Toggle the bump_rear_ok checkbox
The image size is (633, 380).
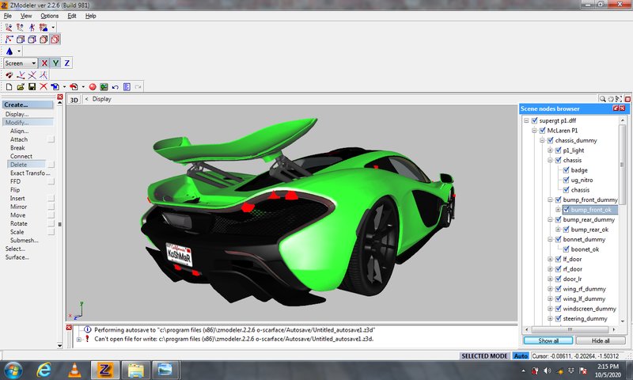coord(566,230)
